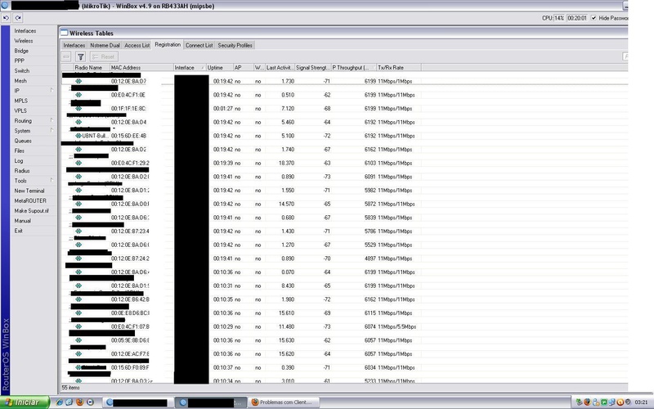Open Mesh in the sidebar menu
The image size is (654, 409).
point(20,81)
